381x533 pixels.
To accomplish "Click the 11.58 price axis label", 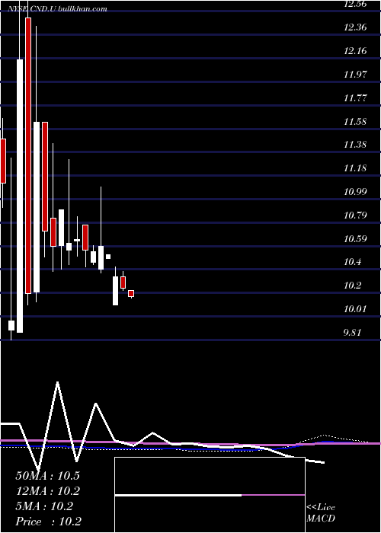I will 355,121.
